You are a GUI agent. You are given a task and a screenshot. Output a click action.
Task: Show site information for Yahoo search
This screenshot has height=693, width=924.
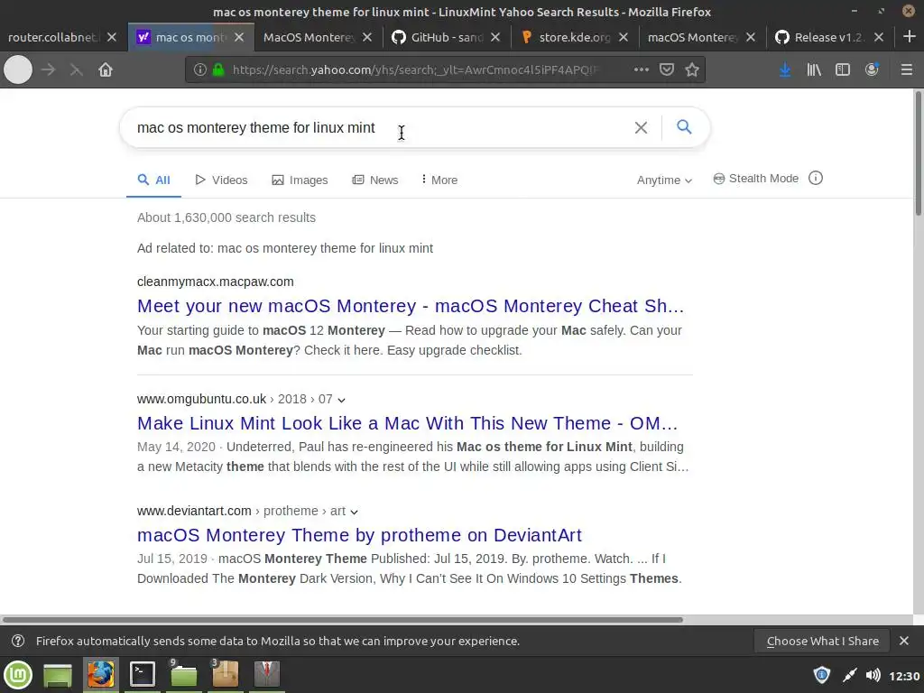tap(200, 69)
